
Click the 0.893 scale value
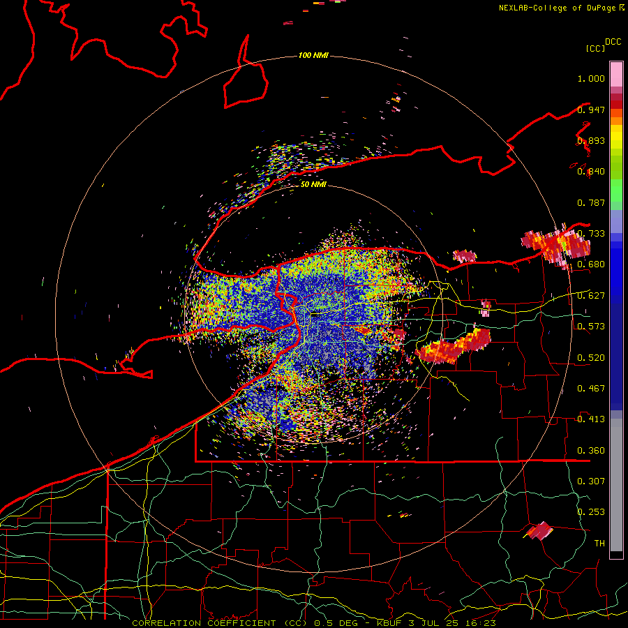[591, 140]
